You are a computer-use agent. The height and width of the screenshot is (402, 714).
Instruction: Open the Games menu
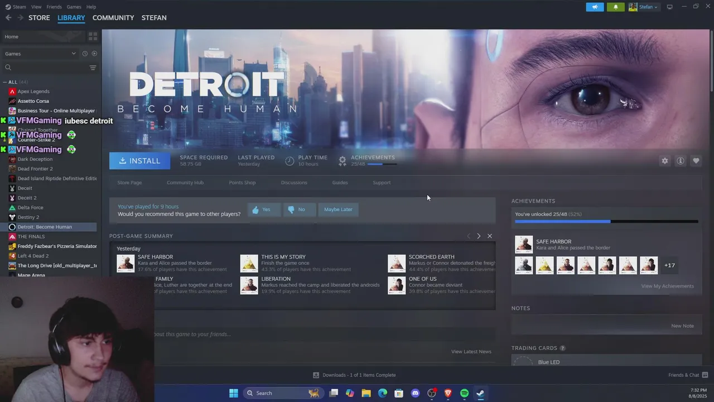click(x=74, y=7)
